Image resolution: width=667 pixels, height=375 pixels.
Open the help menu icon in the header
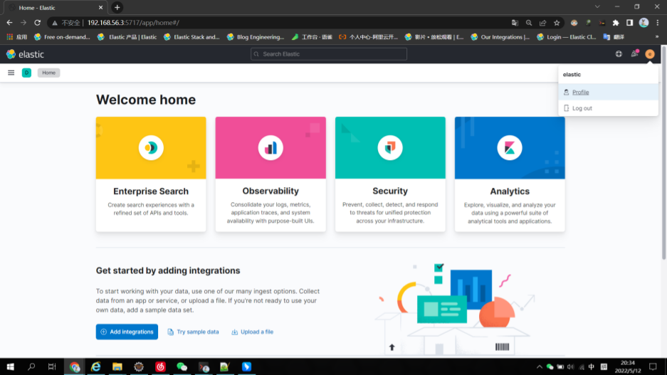619,54
